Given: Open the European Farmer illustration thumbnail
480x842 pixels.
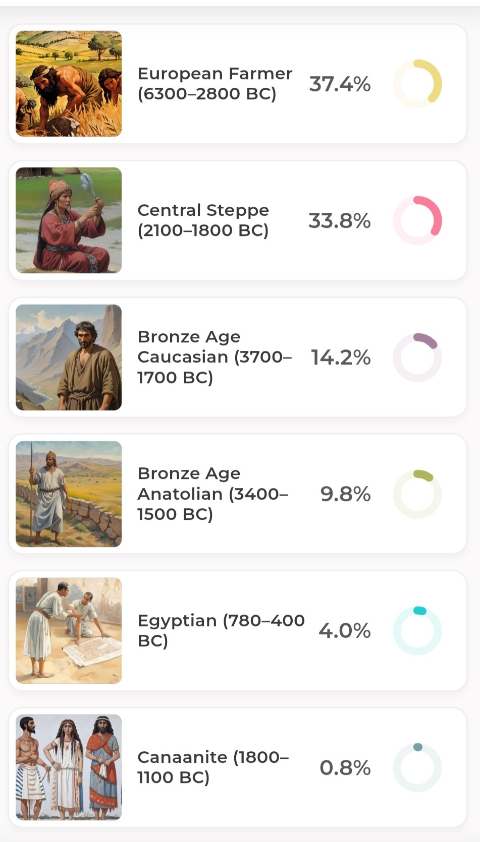Looking at the screenshot, I should (x=69, y=84).
